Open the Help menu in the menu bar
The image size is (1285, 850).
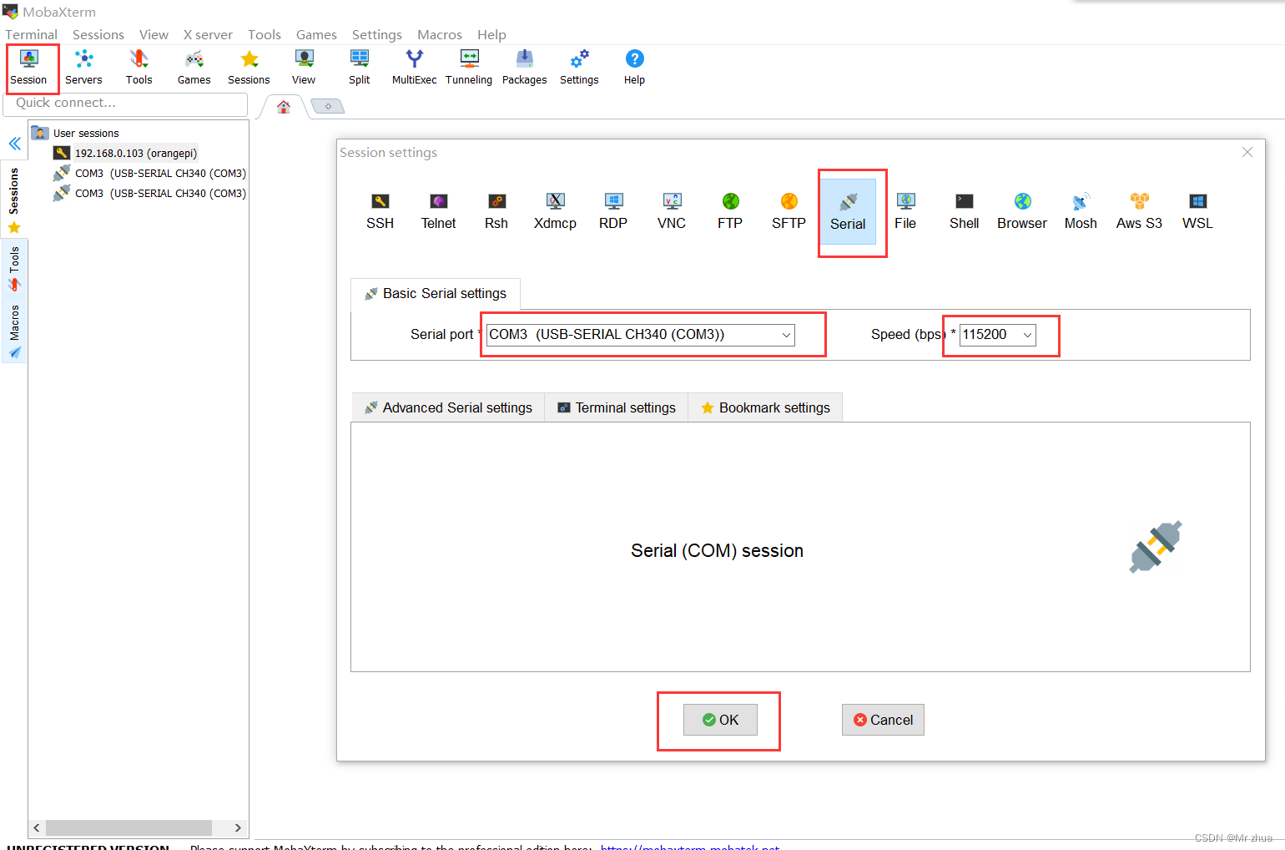point(491,34)
